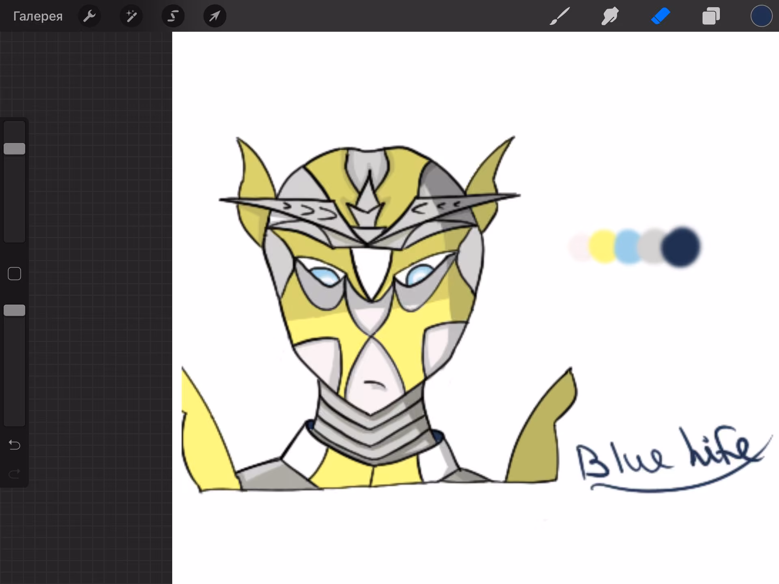Open the Actions wrench menu

(x=89, y=16)
